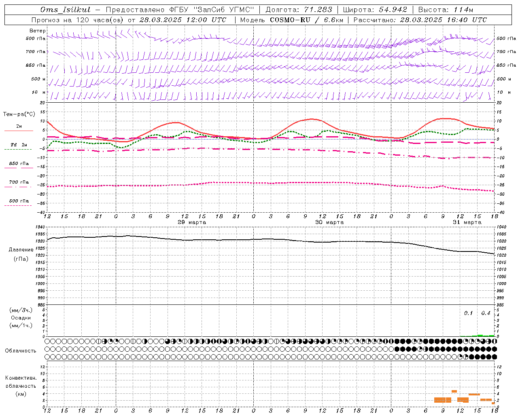The width and height of the screenshot is (518, 414).
Task: Click the Td 2м dew point legend entry
Action: pos(19,145)
